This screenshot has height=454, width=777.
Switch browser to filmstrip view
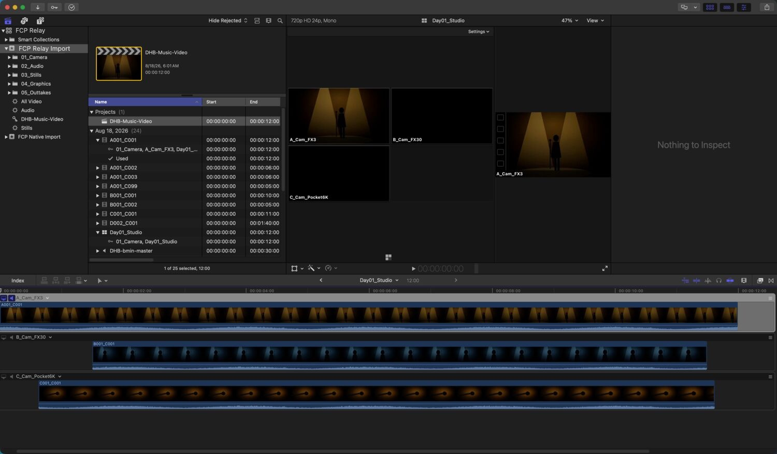(268, 21)
